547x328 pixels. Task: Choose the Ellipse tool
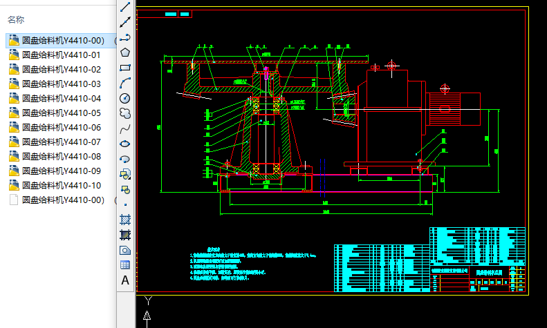coord(125,144)
